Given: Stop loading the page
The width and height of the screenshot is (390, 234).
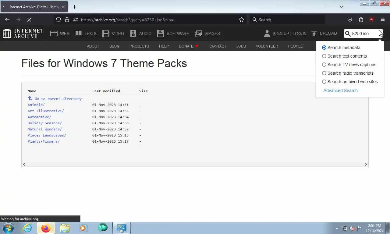Looking at the screenshot, I should click(x=29, y=20).
